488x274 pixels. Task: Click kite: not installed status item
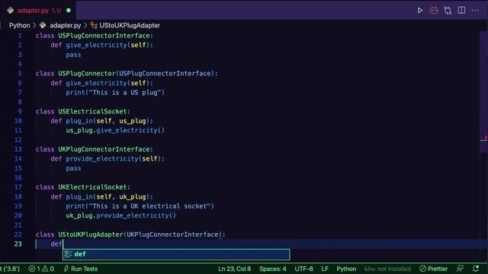(x=387, y=269)
